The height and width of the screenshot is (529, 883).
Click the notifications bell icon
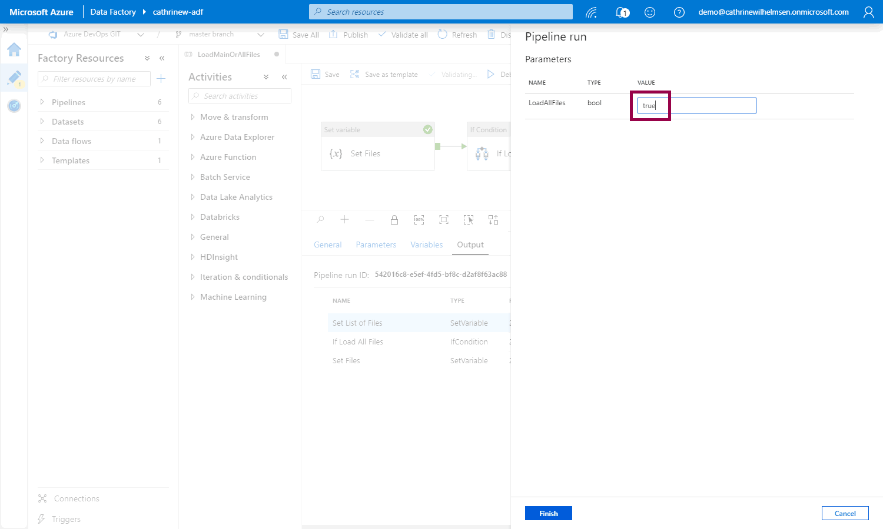pos(621,12)
